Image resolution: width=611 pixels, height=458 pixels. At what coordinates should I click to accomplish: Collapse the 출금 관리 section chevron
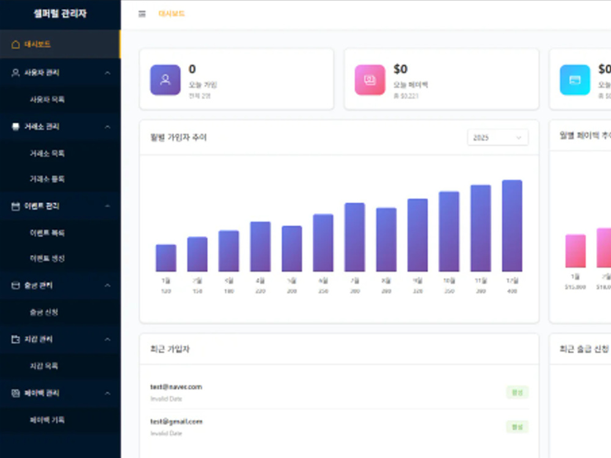click(x=108, y=285)
